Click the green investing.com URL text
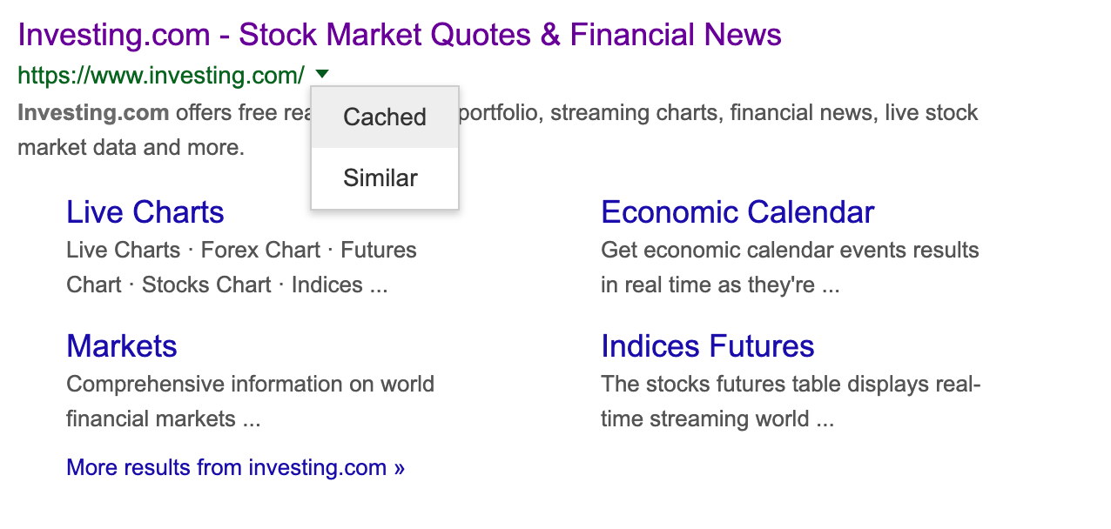Screen dimensions: 1111x529 [x=161, y=76]
